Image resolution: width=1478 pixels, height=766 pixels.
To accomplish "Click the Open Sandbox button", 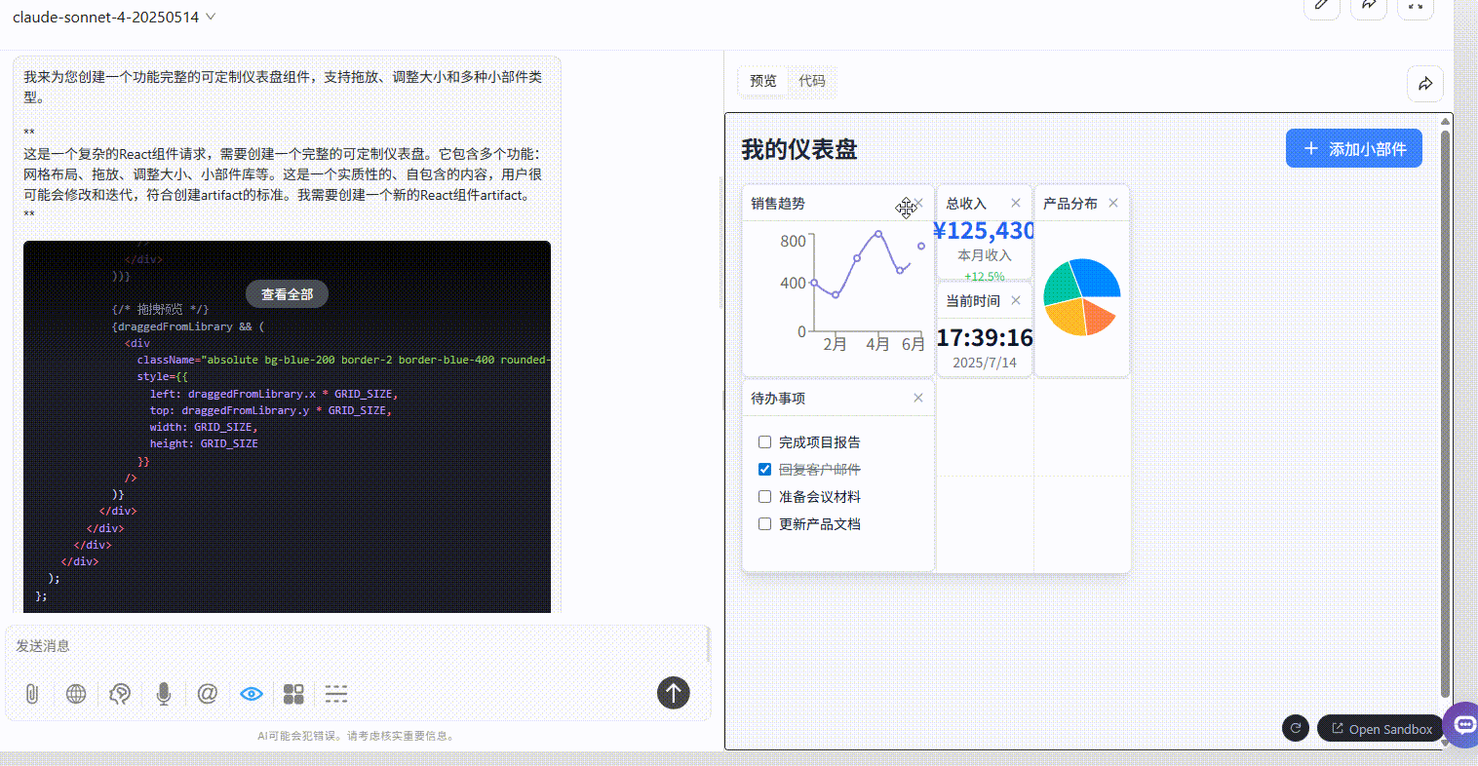I will click(1381, 728).
